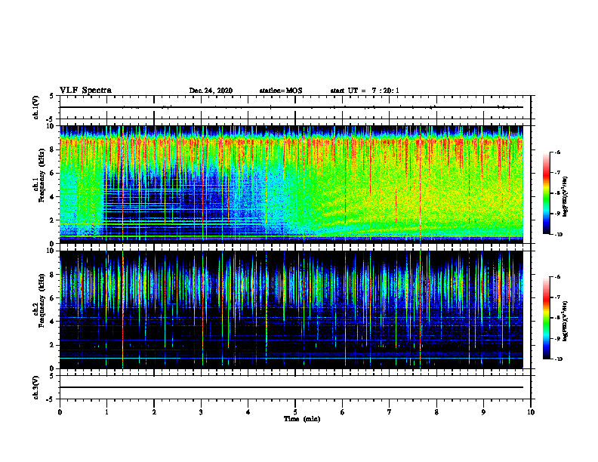The image size is (598, 462).
Task: Click tick label "1" on the time axis
Action: (106, 412)
